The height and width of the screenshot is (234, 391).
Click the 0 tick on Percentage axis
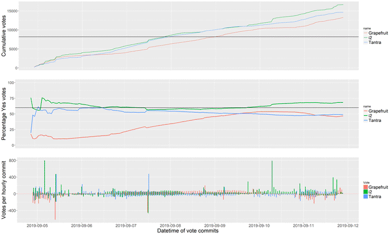pyautogui.click(x=14, y=145)
